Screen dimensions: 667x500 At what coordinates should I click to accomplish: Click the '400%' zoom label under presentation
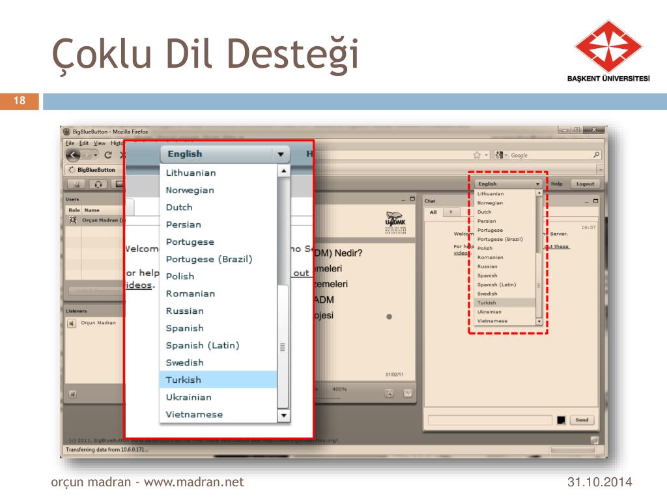(x=339, y=389)
